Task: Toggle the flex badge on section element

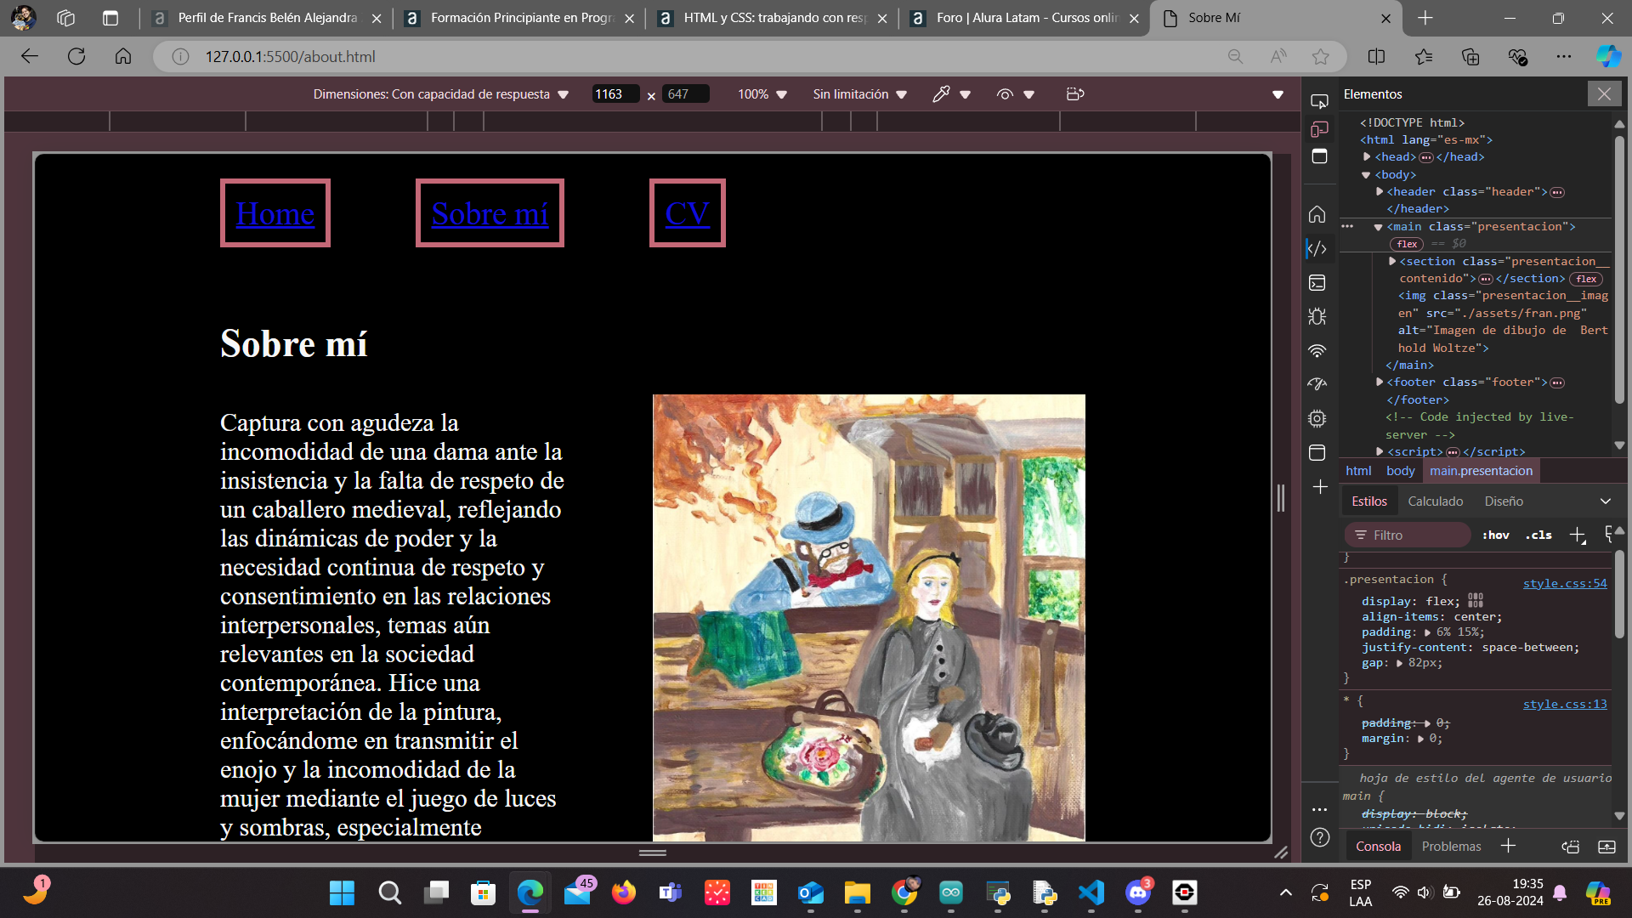Action: (x=1586, y=279)
